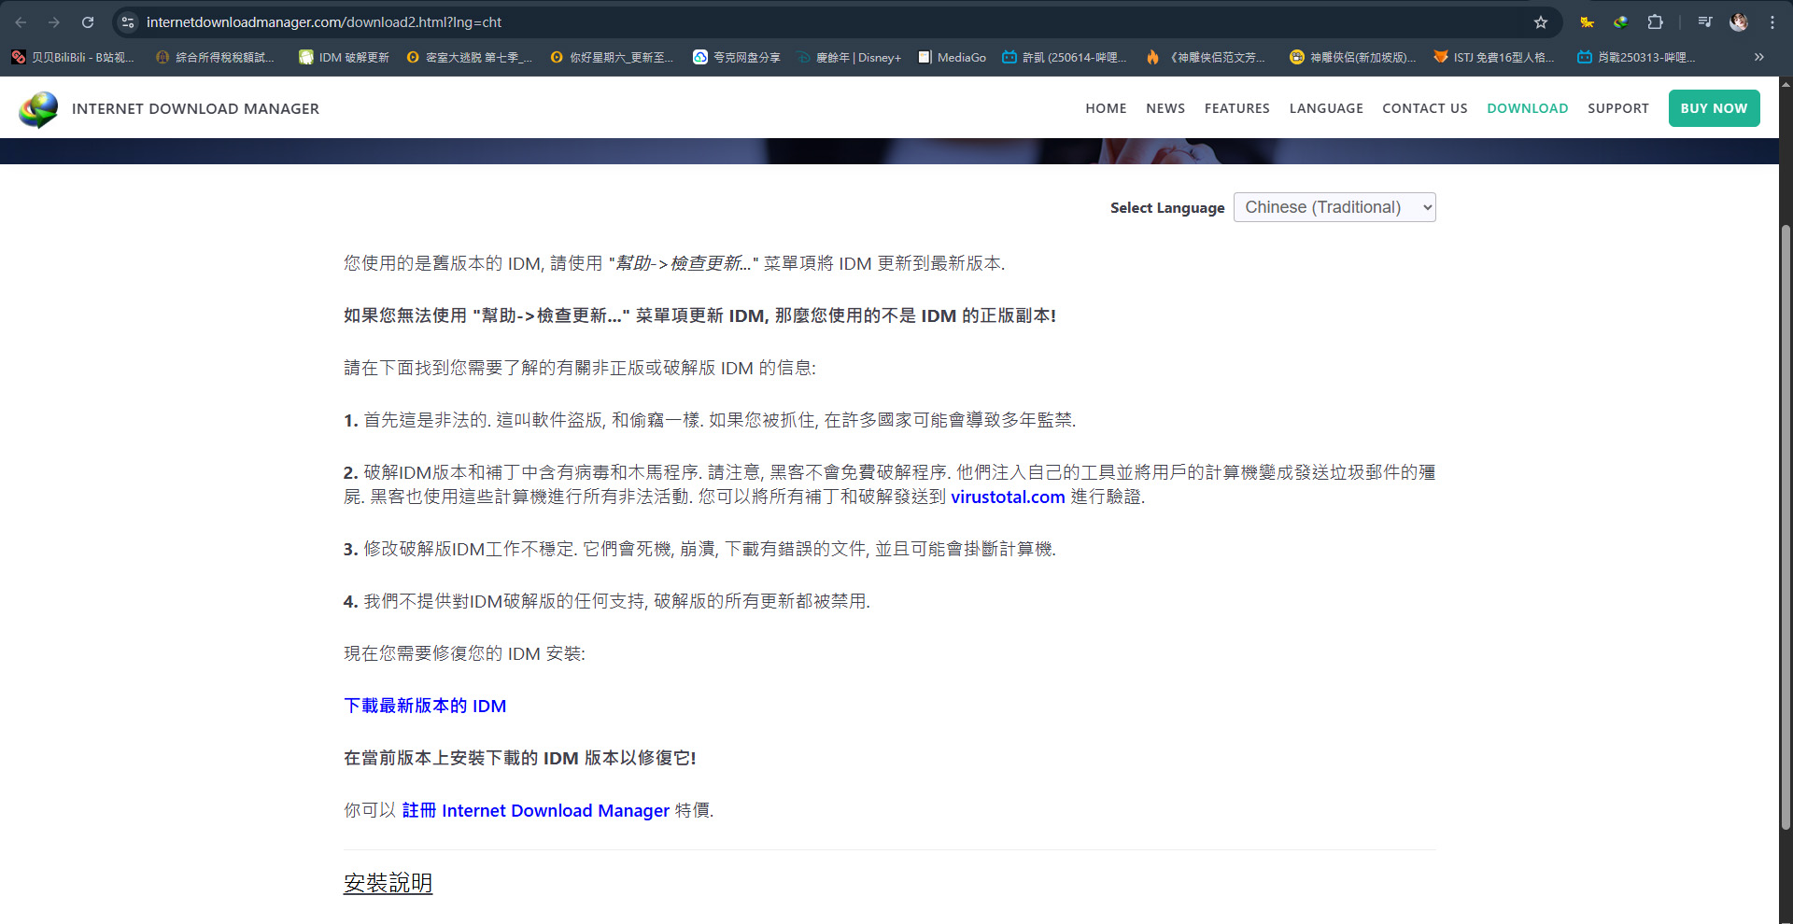Open the IDM 破解更新 bookmark
This screenshot has width=1793, height=924.
point(344,57)
